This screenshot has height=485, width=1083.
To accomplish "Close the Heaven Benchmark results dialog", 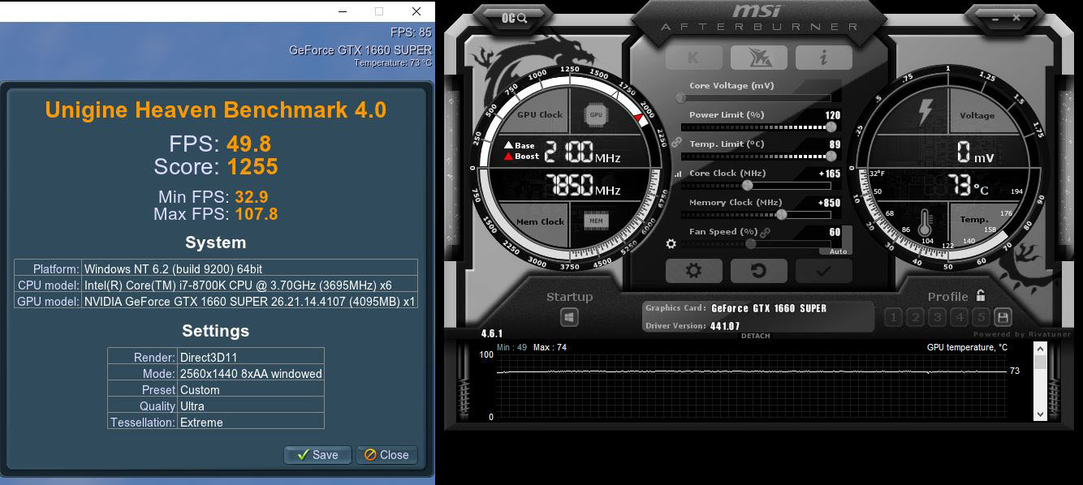I will point(386,455).
